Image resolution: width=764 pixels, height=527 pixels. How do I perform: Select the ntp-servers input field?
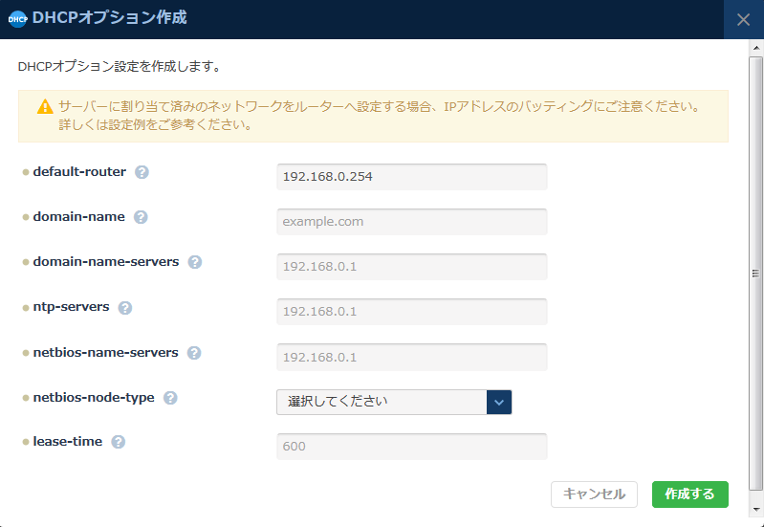point(411,312)
